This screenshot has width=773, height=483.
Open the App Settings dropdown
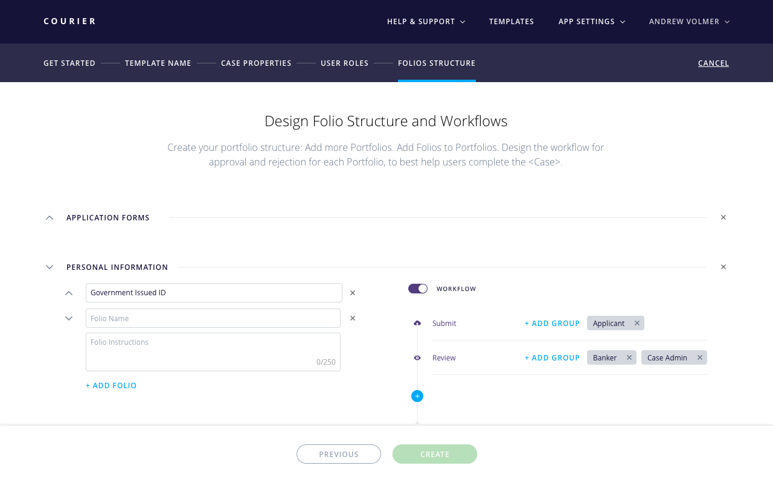coord(591,22)
